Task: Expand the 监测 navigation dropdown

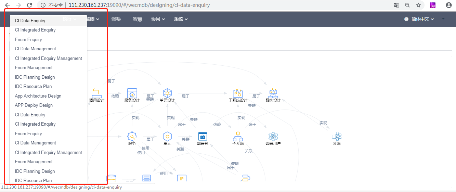Action: (93, 19)
